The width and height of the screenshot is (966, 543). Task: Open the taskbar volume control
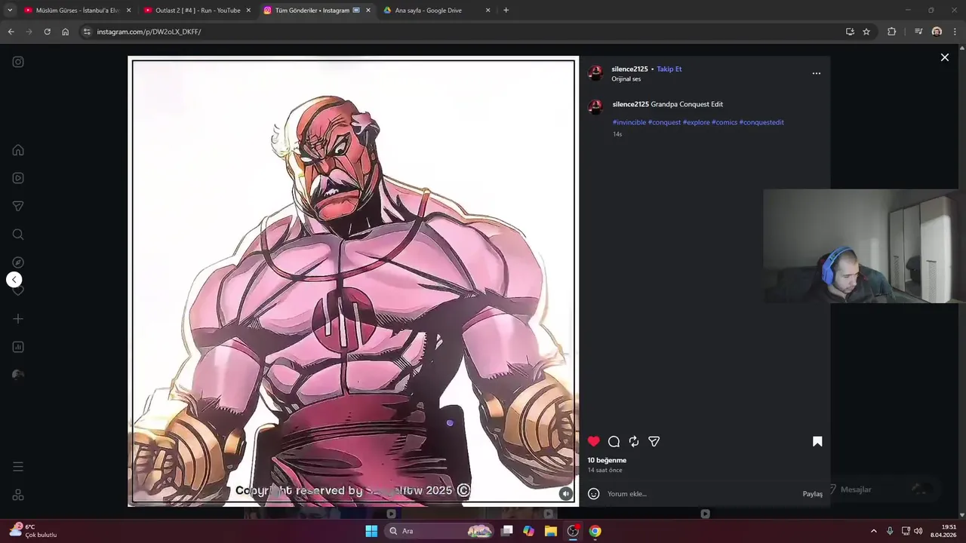918,531
